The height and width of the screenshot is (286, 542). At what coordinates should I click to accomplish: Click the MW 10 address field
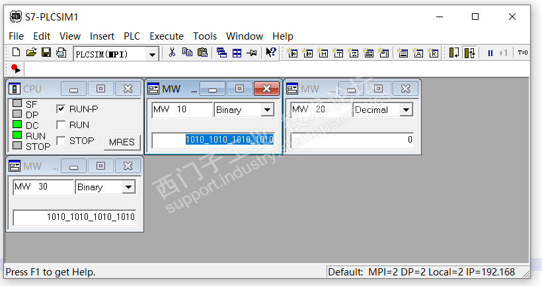click(182, 110)
